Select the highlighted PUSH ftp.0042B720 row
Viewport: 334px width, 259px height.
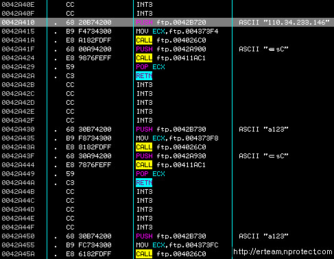tap(167, 22)
